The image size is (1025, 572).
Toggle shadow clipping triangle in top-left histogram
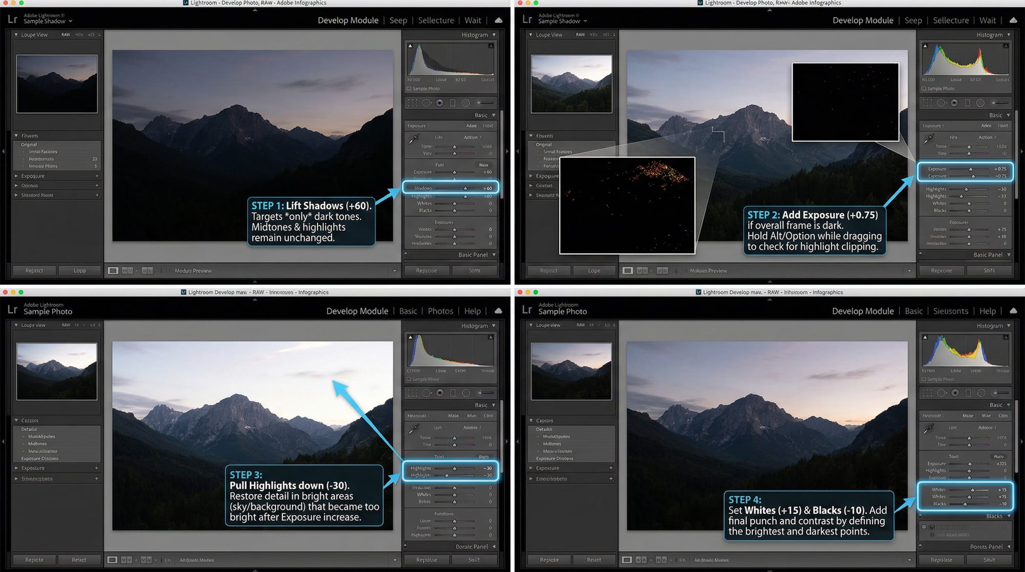[x=410, y=46]
